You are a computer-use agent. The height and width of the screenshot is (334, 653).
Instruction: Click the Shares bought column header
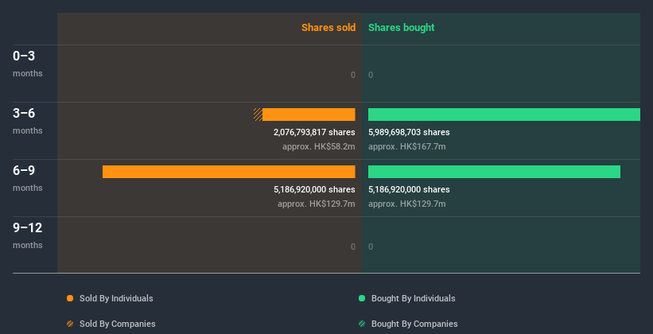tap(402, 28)
